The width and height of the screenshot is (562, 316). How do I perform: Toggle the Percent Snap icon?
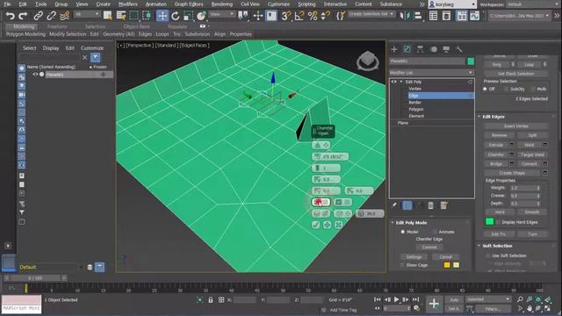tap(313, 16)
